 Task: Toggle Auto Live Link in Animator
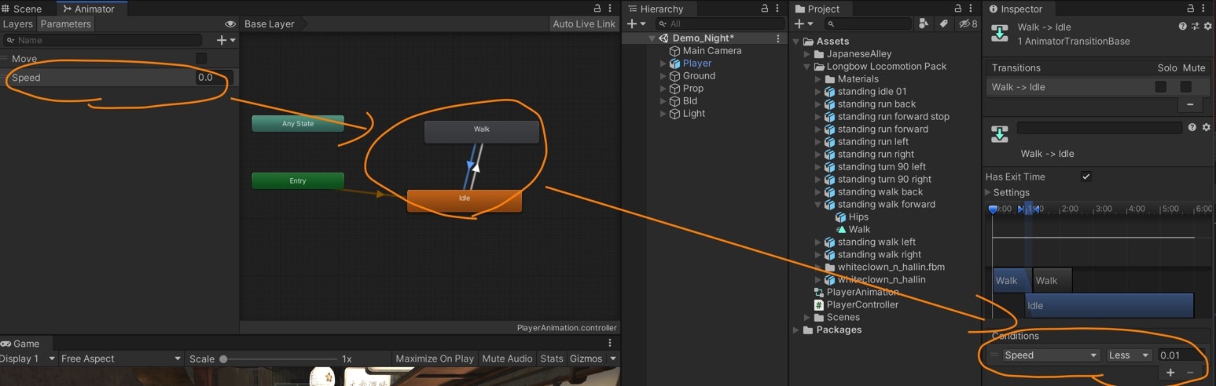pos(584,24)
